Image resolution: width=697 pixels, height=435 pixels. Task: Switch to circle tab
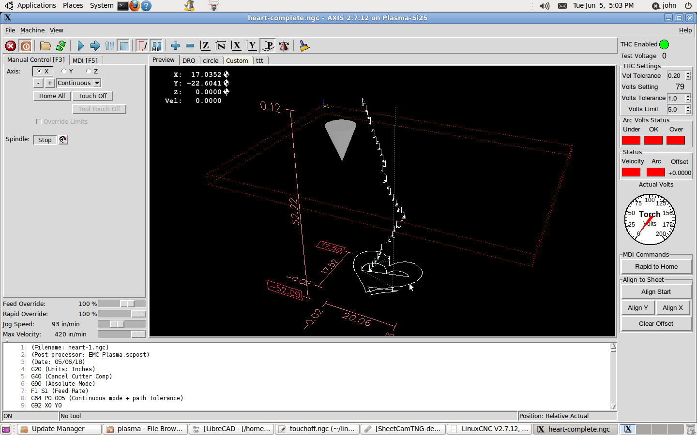click(x=211, y=60)
